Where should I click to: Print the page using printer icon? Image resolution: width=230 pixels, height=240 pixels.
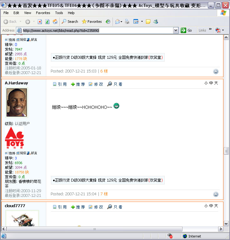coord(127,22)
